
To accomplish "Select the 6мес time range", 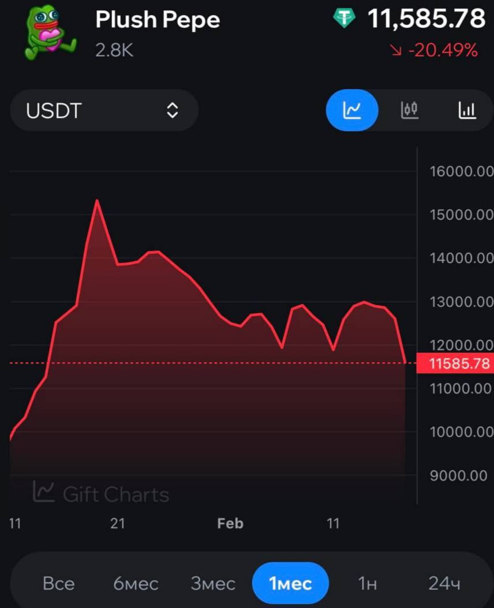I will click(136, 583).
